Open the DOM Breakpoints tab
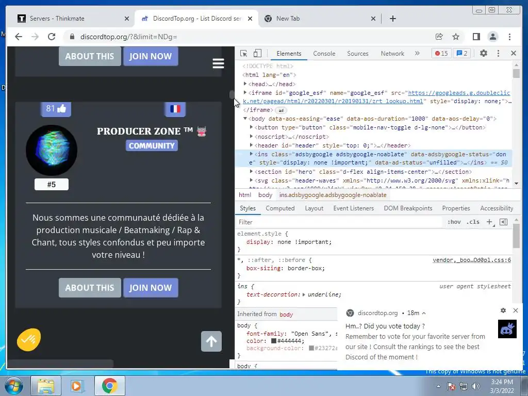The height and width of the screenshot is (396, 528). (x=408, y=208)
